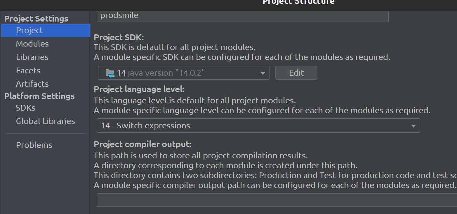
Task: Click the Edit button for SDK
Action: click(x=296, y=73)
